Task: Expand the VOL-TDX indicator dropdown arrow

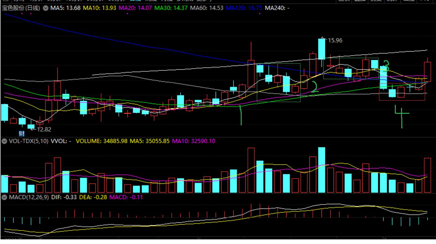Action: tap(4, 141)
